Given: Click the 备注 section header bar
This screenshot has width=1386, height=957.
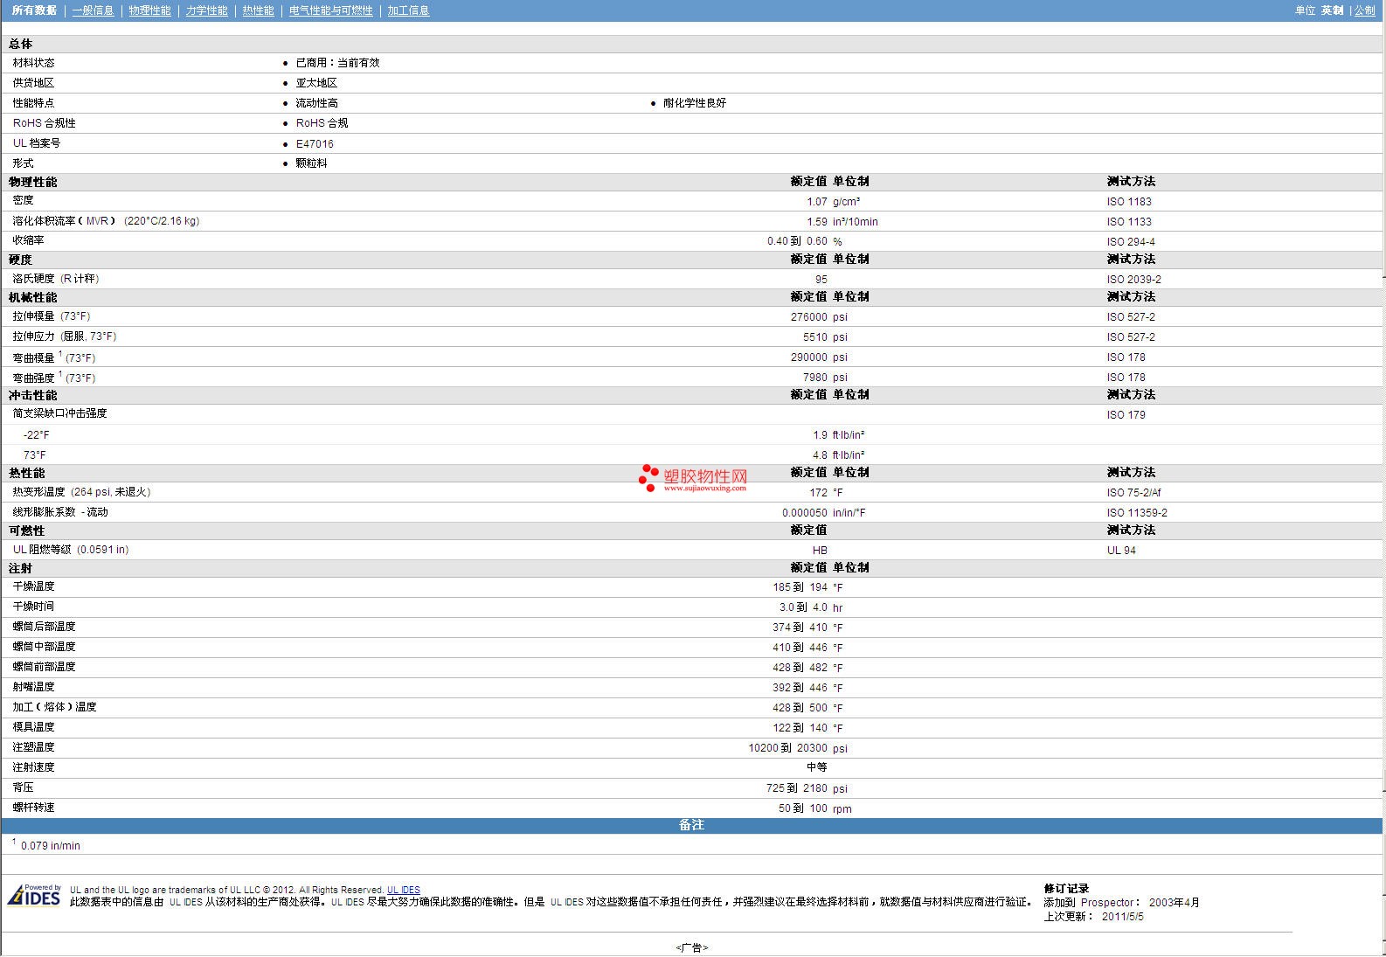Looking at the screenshot, I should [x=691, y=825].
